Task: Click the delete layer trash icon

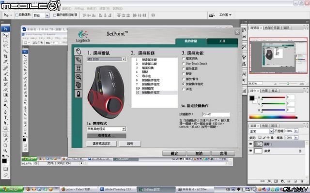Action: [x=302, y=181]
